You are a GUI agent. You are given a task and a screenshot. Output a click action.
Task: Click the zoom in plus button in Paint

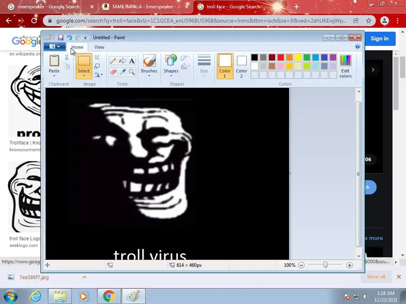(350, 265)
